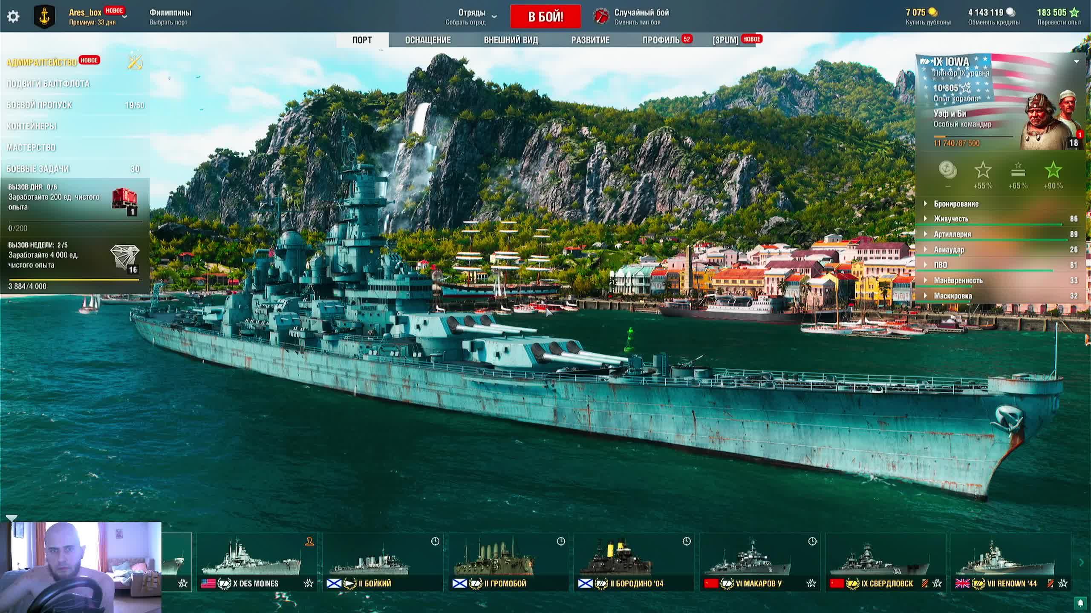This screenshot has height=613, width=1091.
Task: Open the notifications bell icon
Action: pyautogui.click(x=1080, y=603)
